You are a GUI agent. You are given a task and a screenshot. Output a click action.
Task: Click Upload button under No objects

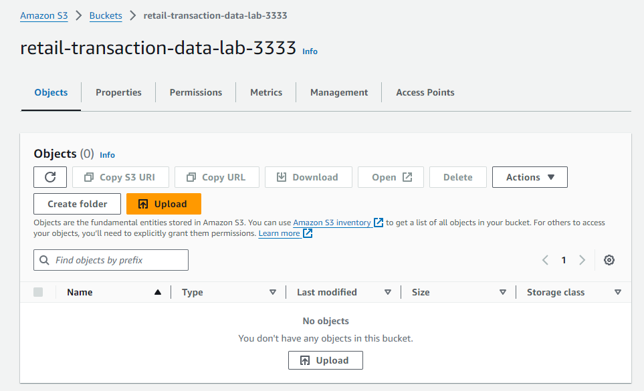[x=325, y=360]
